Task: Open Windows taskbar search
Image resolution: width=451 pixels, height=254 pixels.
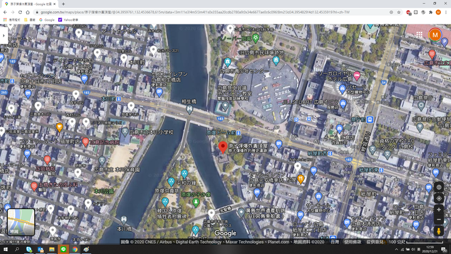Action: click(17, 250)
